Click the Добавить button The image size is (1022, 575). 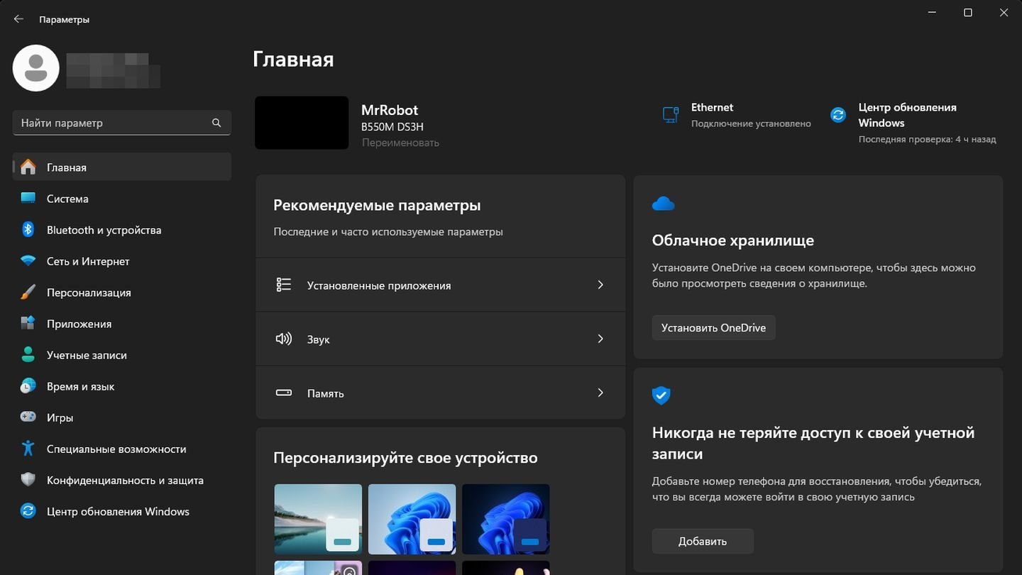coord(703,541)
